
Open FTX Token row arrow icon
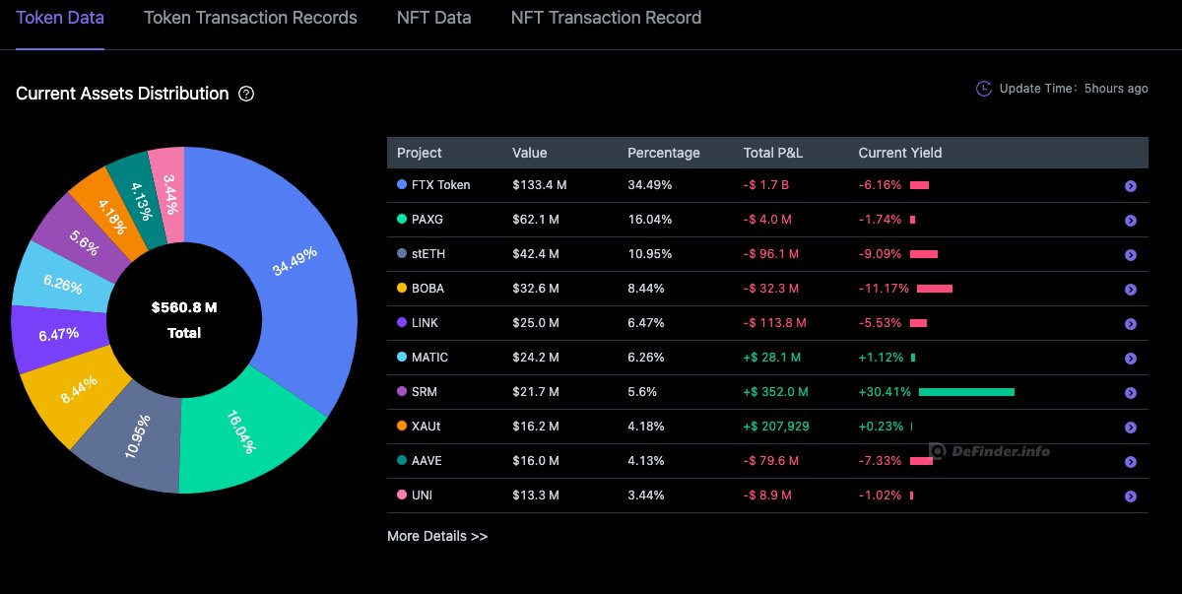(1131, 186)
